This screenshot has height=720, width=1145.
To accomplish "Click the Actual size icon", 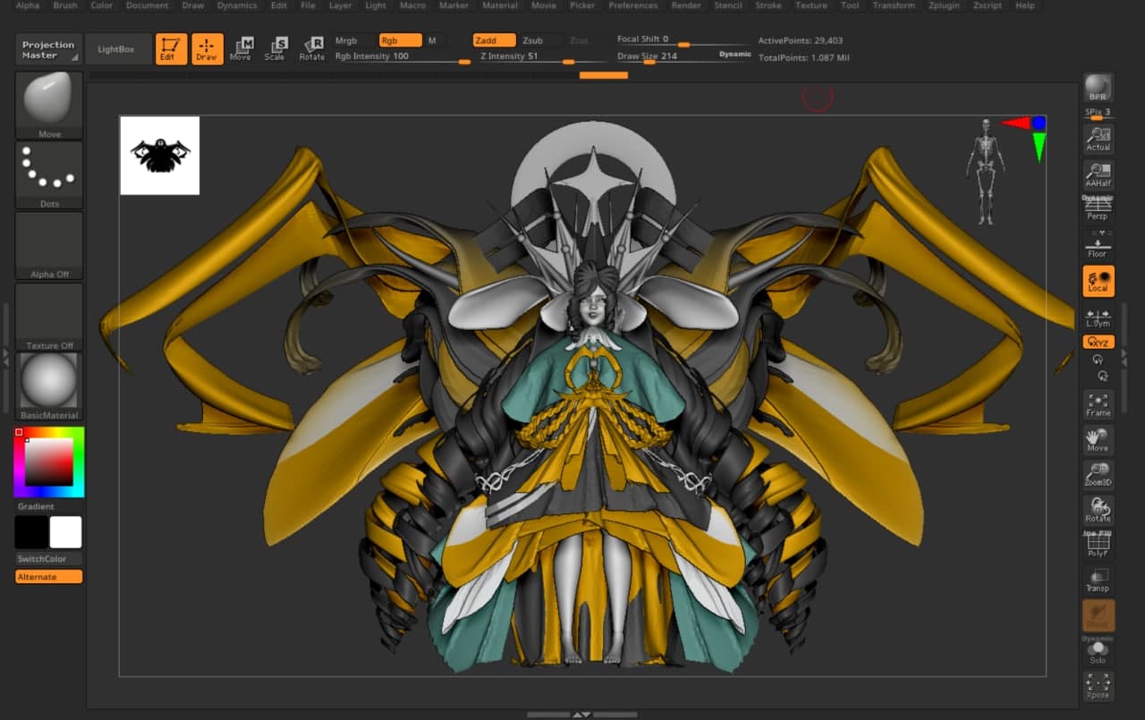I will 1098,139.
